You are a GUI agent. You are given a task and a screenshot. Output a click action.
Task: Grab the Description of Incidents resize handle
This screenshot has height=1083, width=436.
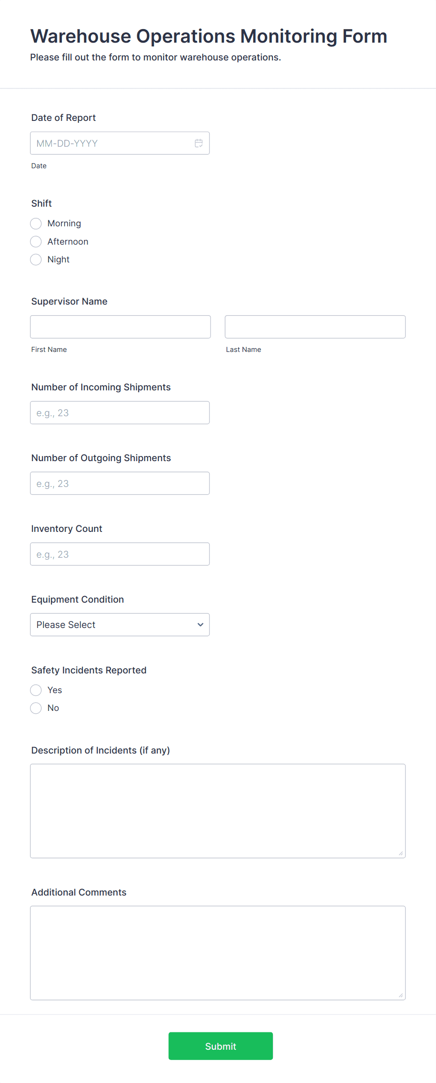[x=401, y=853]
